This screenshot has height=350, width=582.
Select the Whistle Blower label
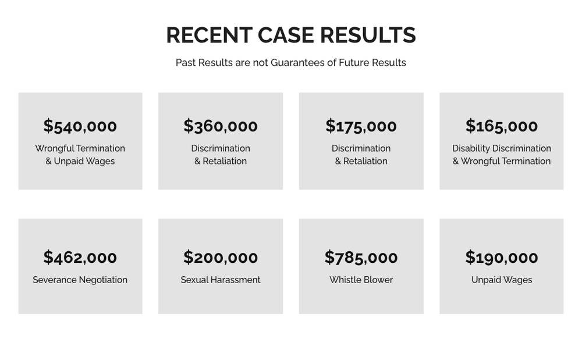(x=361, y=280)
